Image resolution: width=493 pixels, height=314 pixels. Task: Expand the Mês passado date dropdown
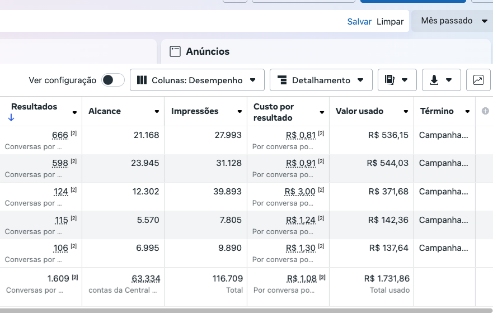click(453, 21)
